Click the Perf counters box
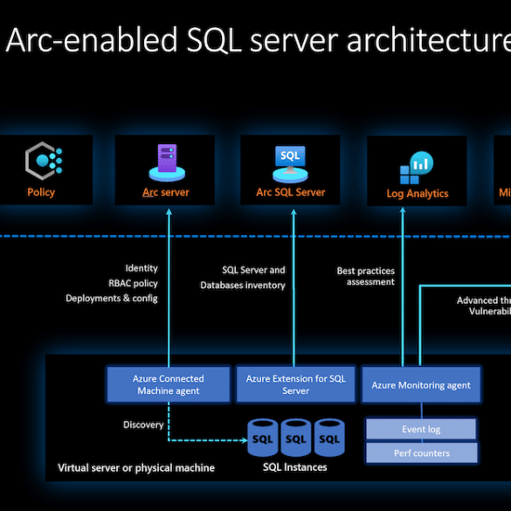Viewport: 511px width, 511px height. pos(422,452)
